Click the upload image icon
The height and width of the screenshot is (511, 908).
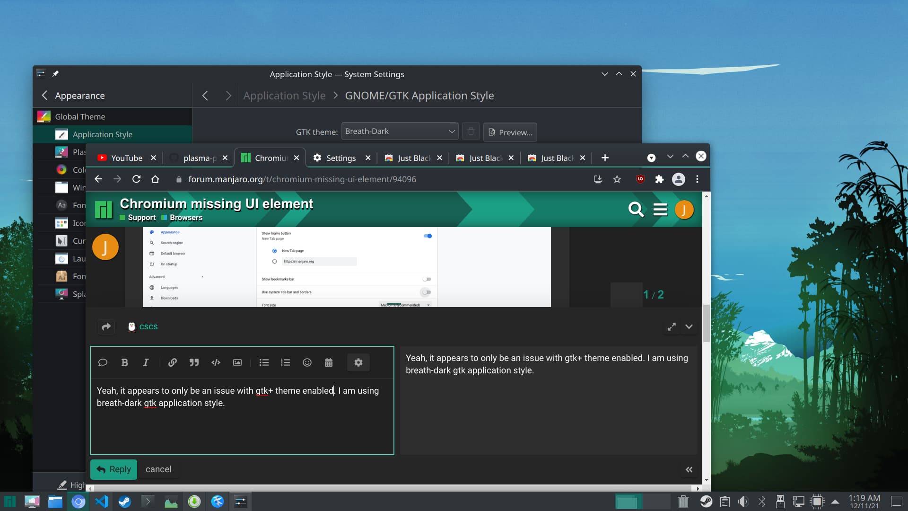pos(237,362)
